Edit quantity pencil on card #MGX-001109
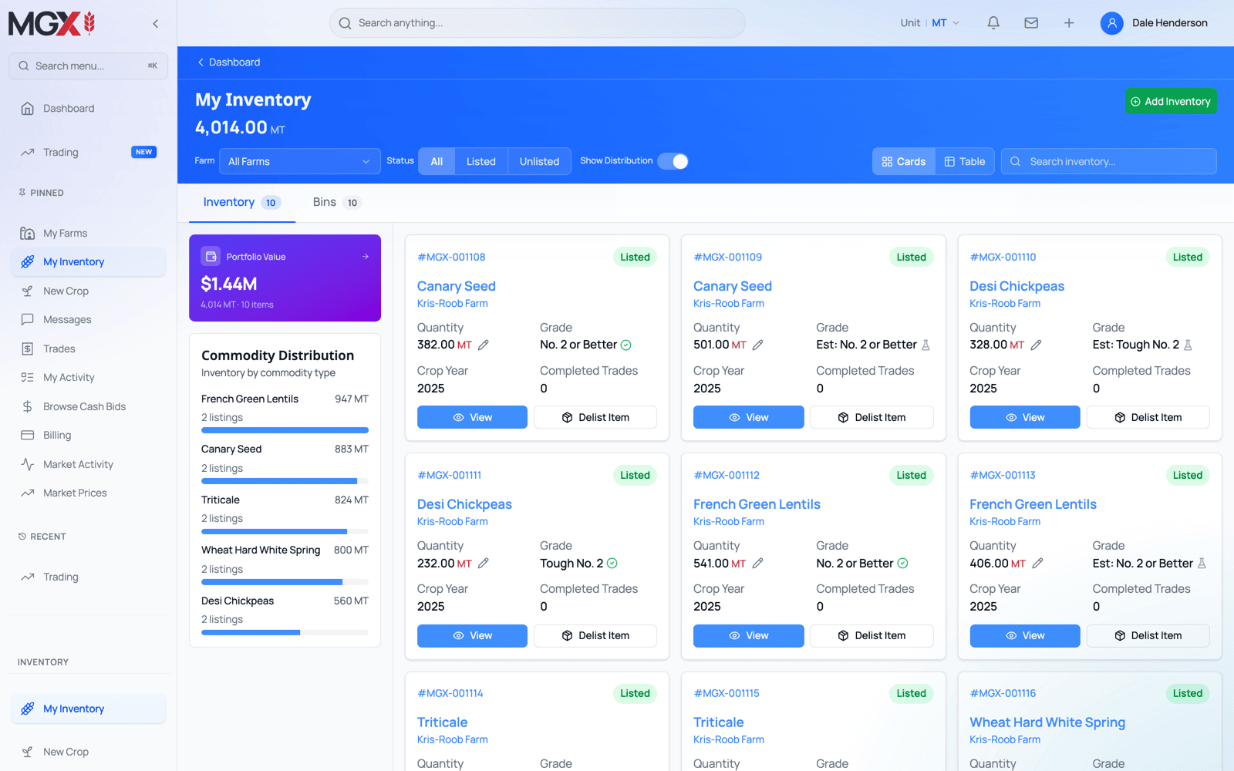The width and height of the screenshot is (1234, 771). click(758, 345)
